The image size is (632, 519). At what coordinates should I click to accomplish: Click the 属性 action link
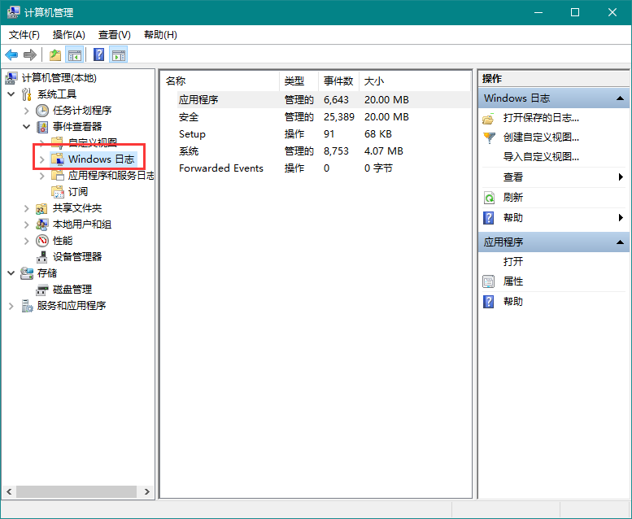pyautogui.click(x=512, y=281)
